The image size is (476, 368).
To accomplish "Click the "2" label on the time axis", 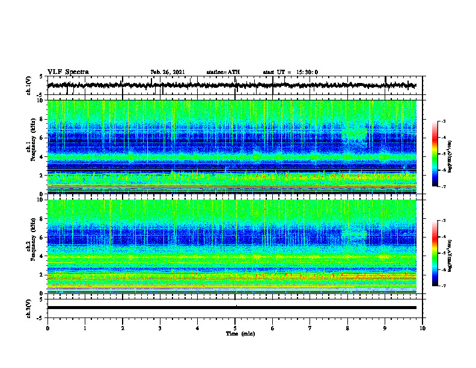I will (x=123, y=328).
